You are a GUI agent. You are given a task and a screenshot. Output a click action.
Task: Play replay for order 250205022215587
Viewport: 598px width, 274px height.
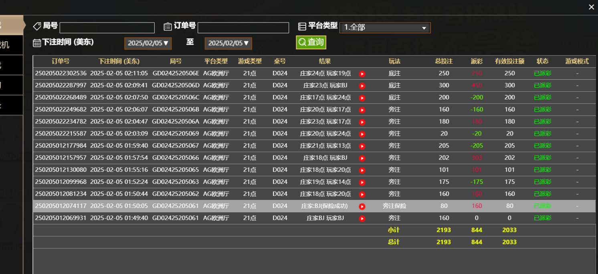pos(362,134)
